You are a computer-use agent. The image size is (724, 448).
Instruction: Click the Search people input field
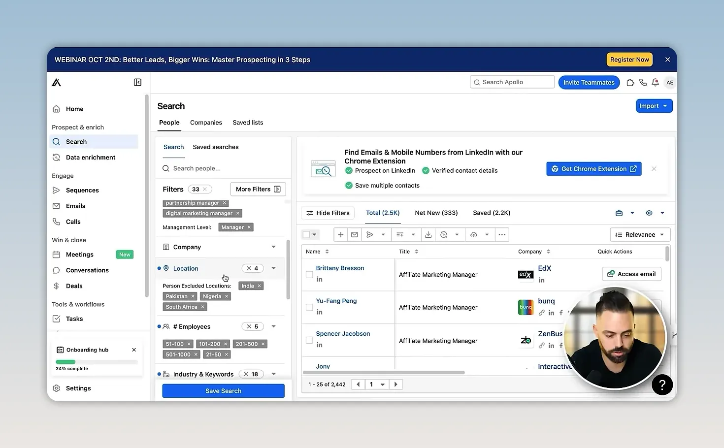point(224,168)
